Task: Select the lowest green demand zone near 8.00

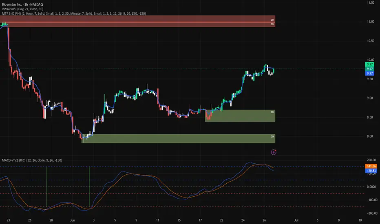Action: 178,138
